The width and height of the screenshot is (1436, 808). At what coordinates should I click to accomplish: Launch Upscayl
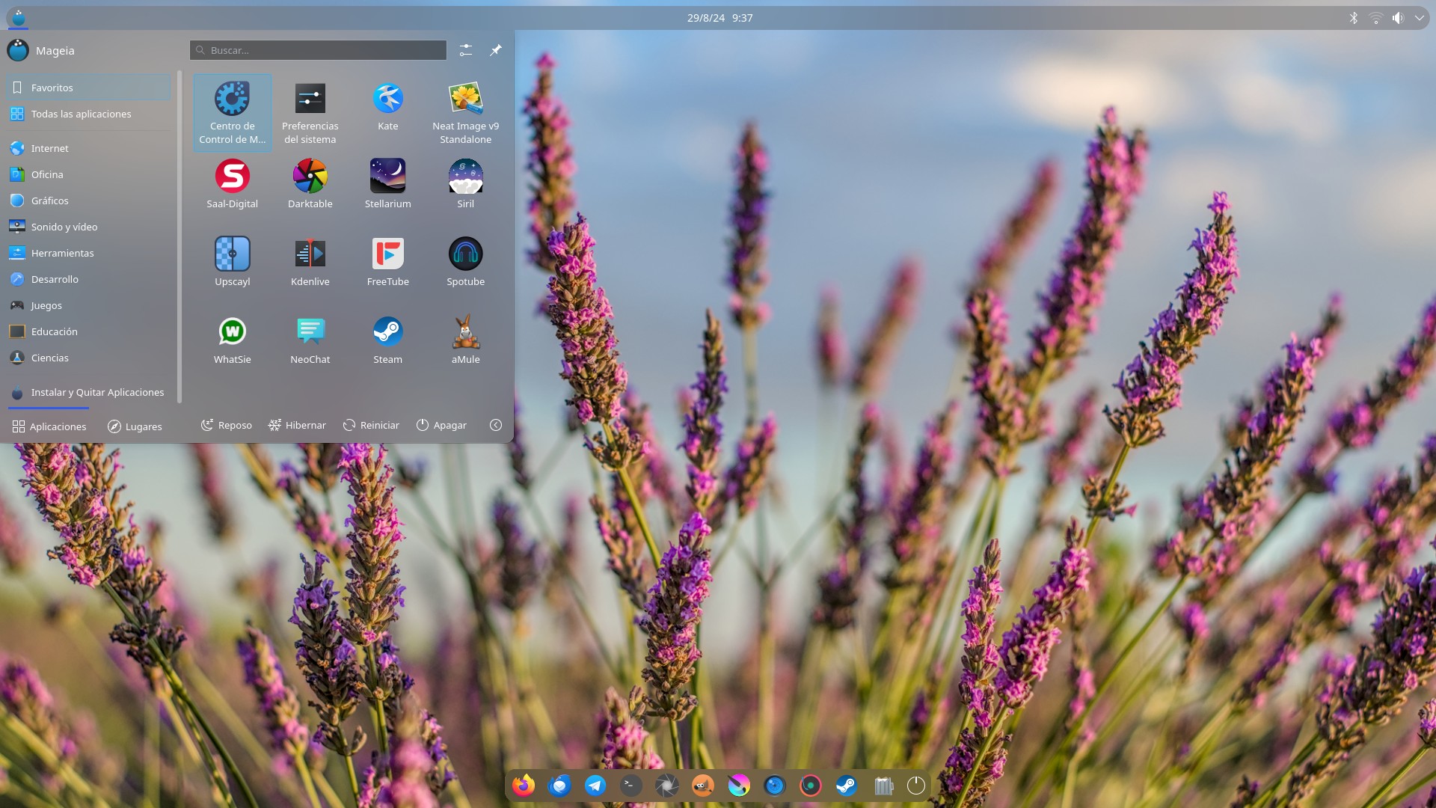coord(232,262)
